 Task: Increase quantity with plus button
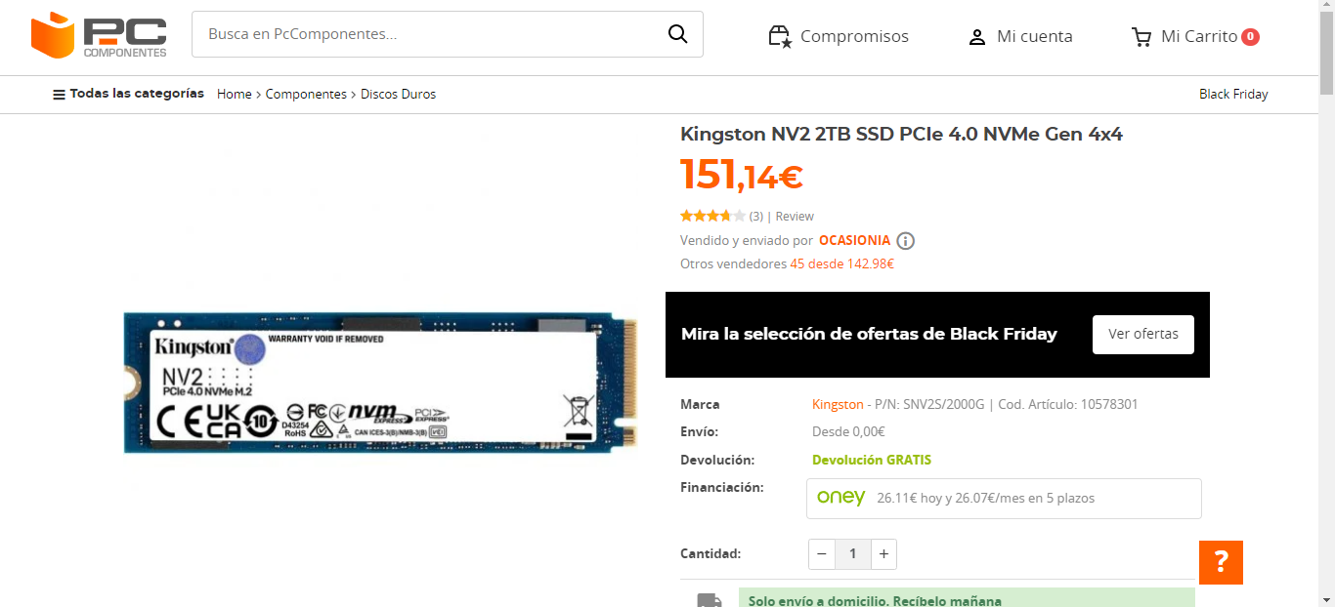click(x=883, y=554)
